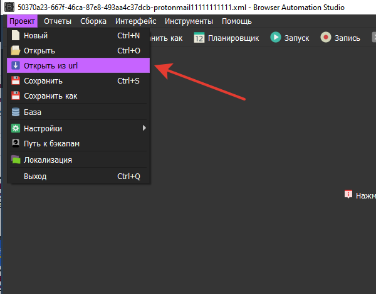This screenshot has width=376, height=294.
Task: Expand the Настройки submenu arrow
Action: [144, 128]
